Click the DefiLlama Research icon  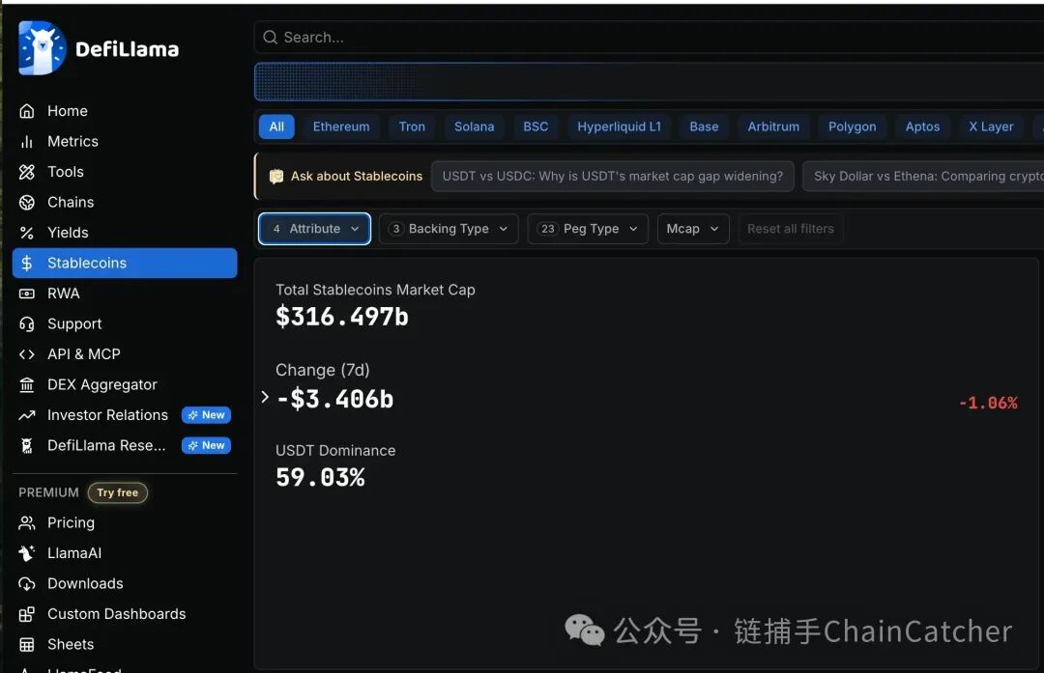[x=27, y=445]
